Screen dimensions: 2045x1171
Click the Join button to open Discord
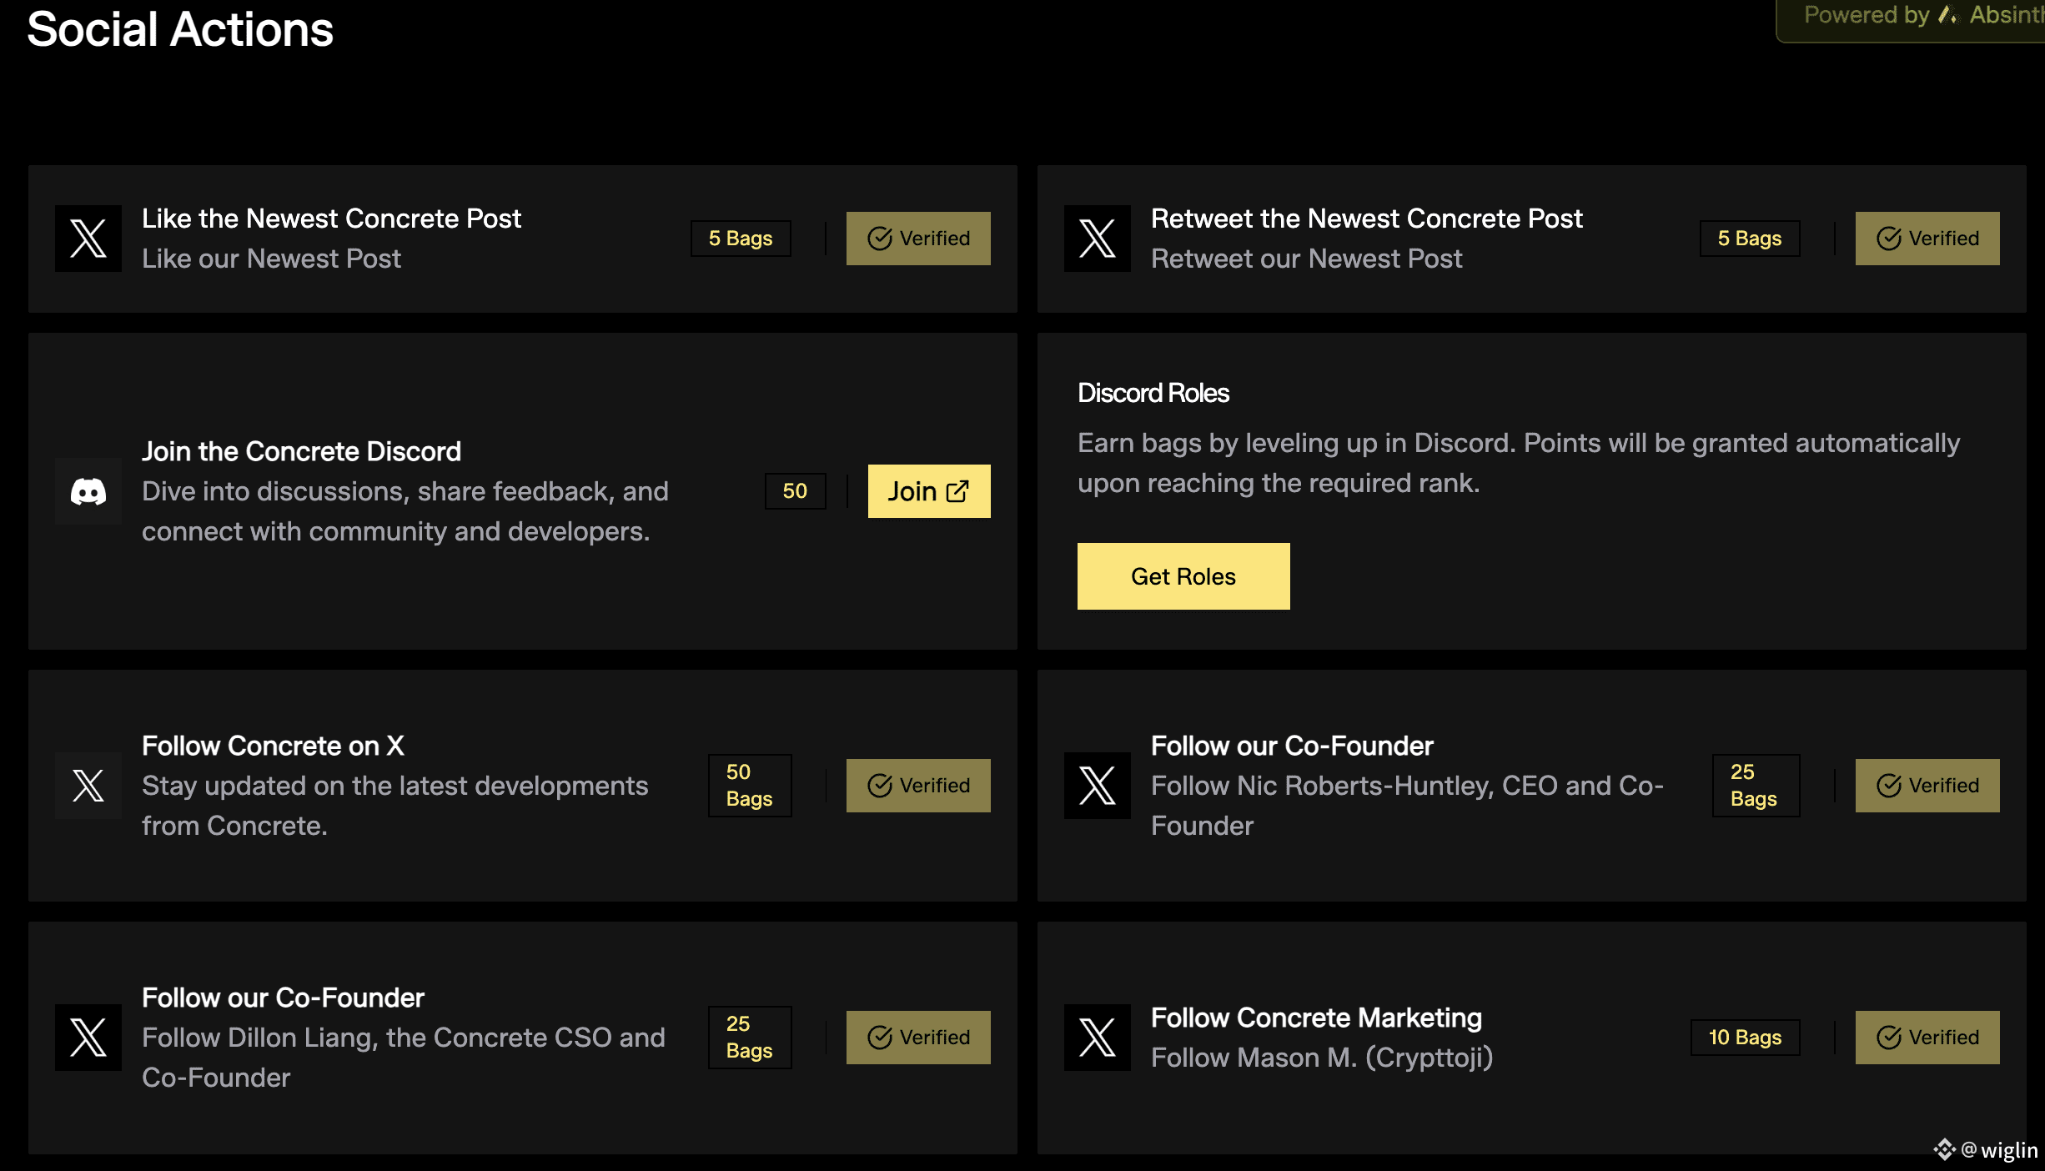click(x=929, y=491)
